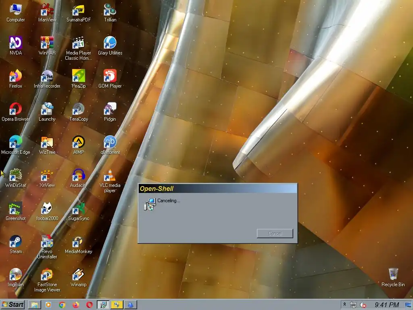Click the Revo Uninstaller icon

[47, 247]
